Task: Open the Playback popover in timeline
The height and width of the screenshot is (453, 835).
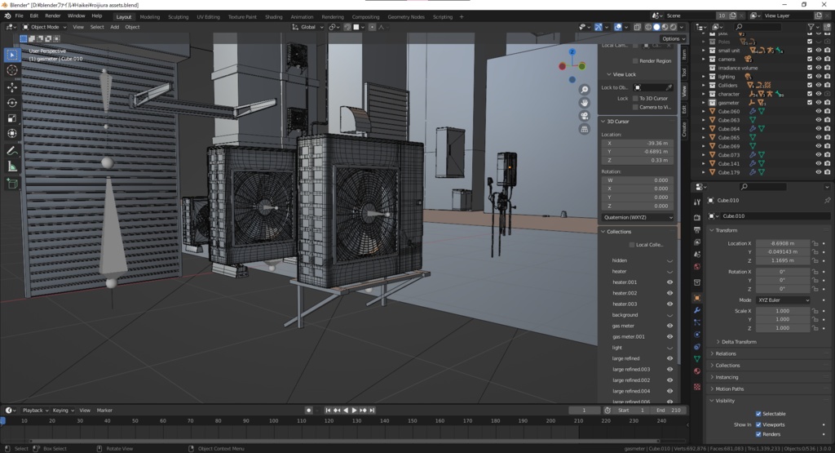Action: coord(35,411)
